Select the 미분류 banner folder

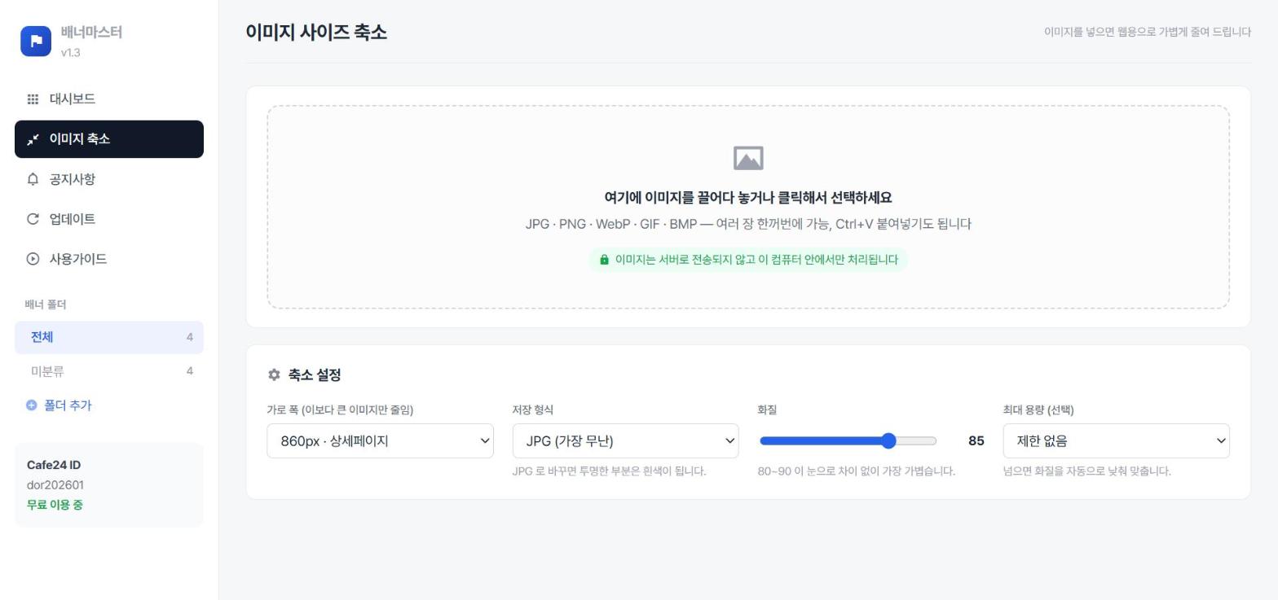coord(109,371)
